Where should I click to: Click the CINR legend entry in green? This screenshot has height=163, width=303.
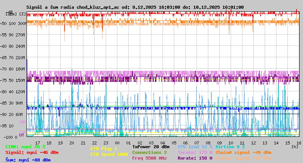(x=25, y=147)
